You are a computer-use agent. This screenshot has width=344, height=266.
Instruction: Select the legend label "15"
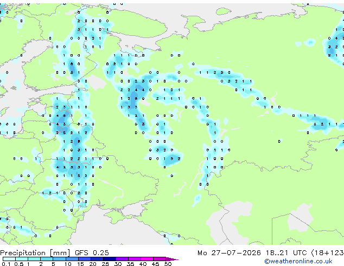tap(80, 264)
